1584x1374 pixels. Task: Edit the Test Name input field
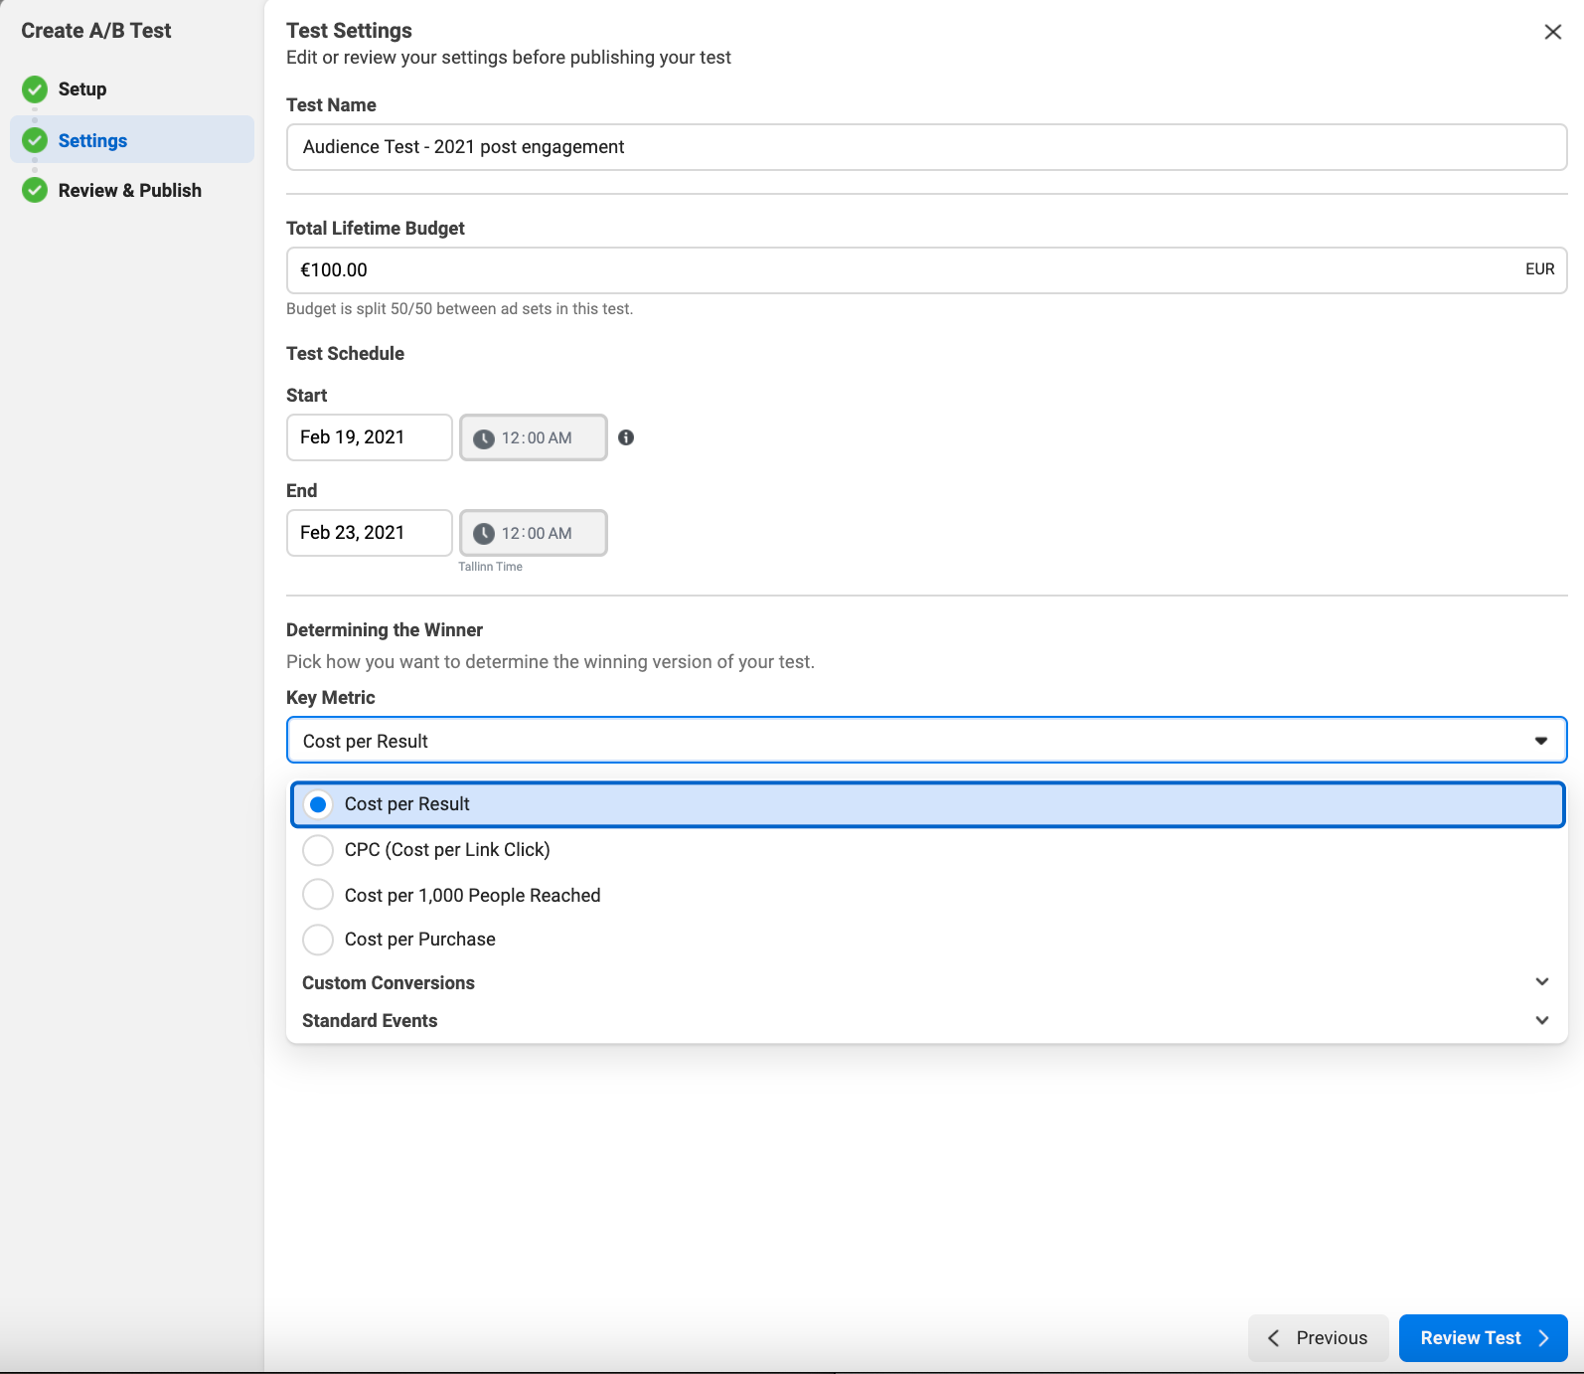pos(926,147)
